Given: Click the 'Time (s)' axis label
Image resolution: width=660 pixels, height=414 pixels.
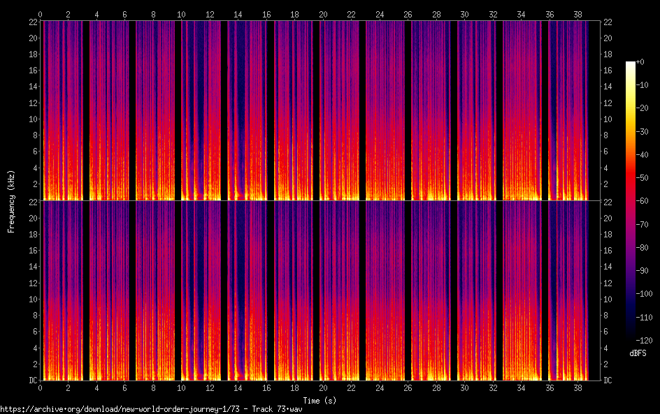Looking at the screenshot, I should pyautogui.click(x=321, y=400).
